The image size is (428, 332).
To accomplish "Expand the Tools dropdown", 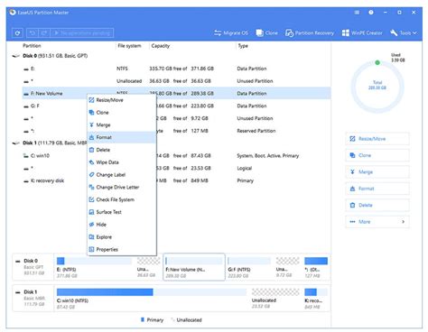I will [x=404, y=32].
